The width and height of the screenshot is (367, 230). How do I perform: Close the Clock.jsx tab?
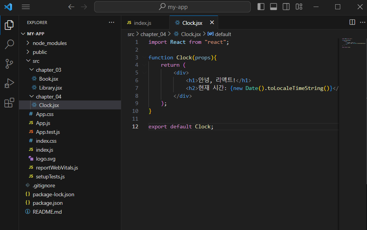212,23
